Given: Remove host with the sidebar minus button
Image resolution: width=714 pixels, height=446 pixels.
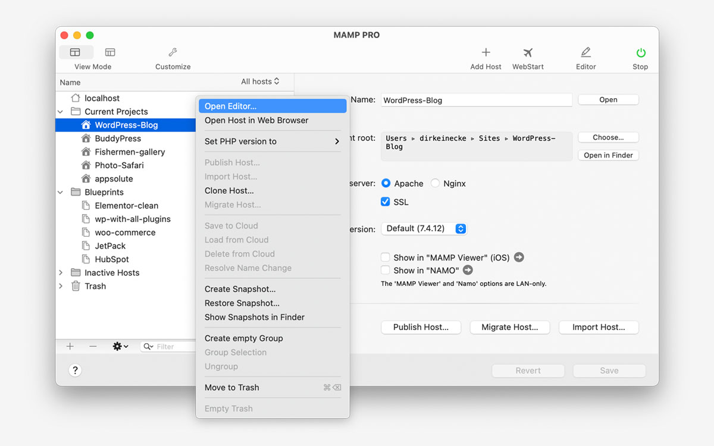Looking at the screenshot, I should tap(93, 346).
